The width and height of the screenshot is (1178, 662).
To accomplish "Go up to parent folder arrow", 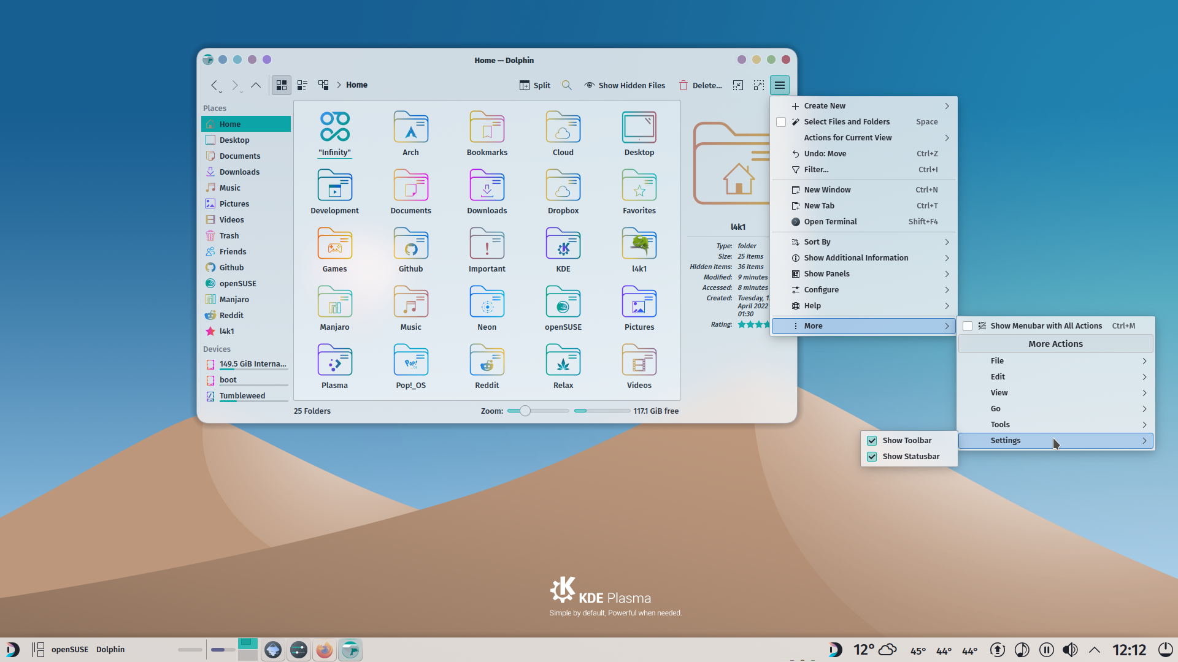I will [x=256, y=85].
